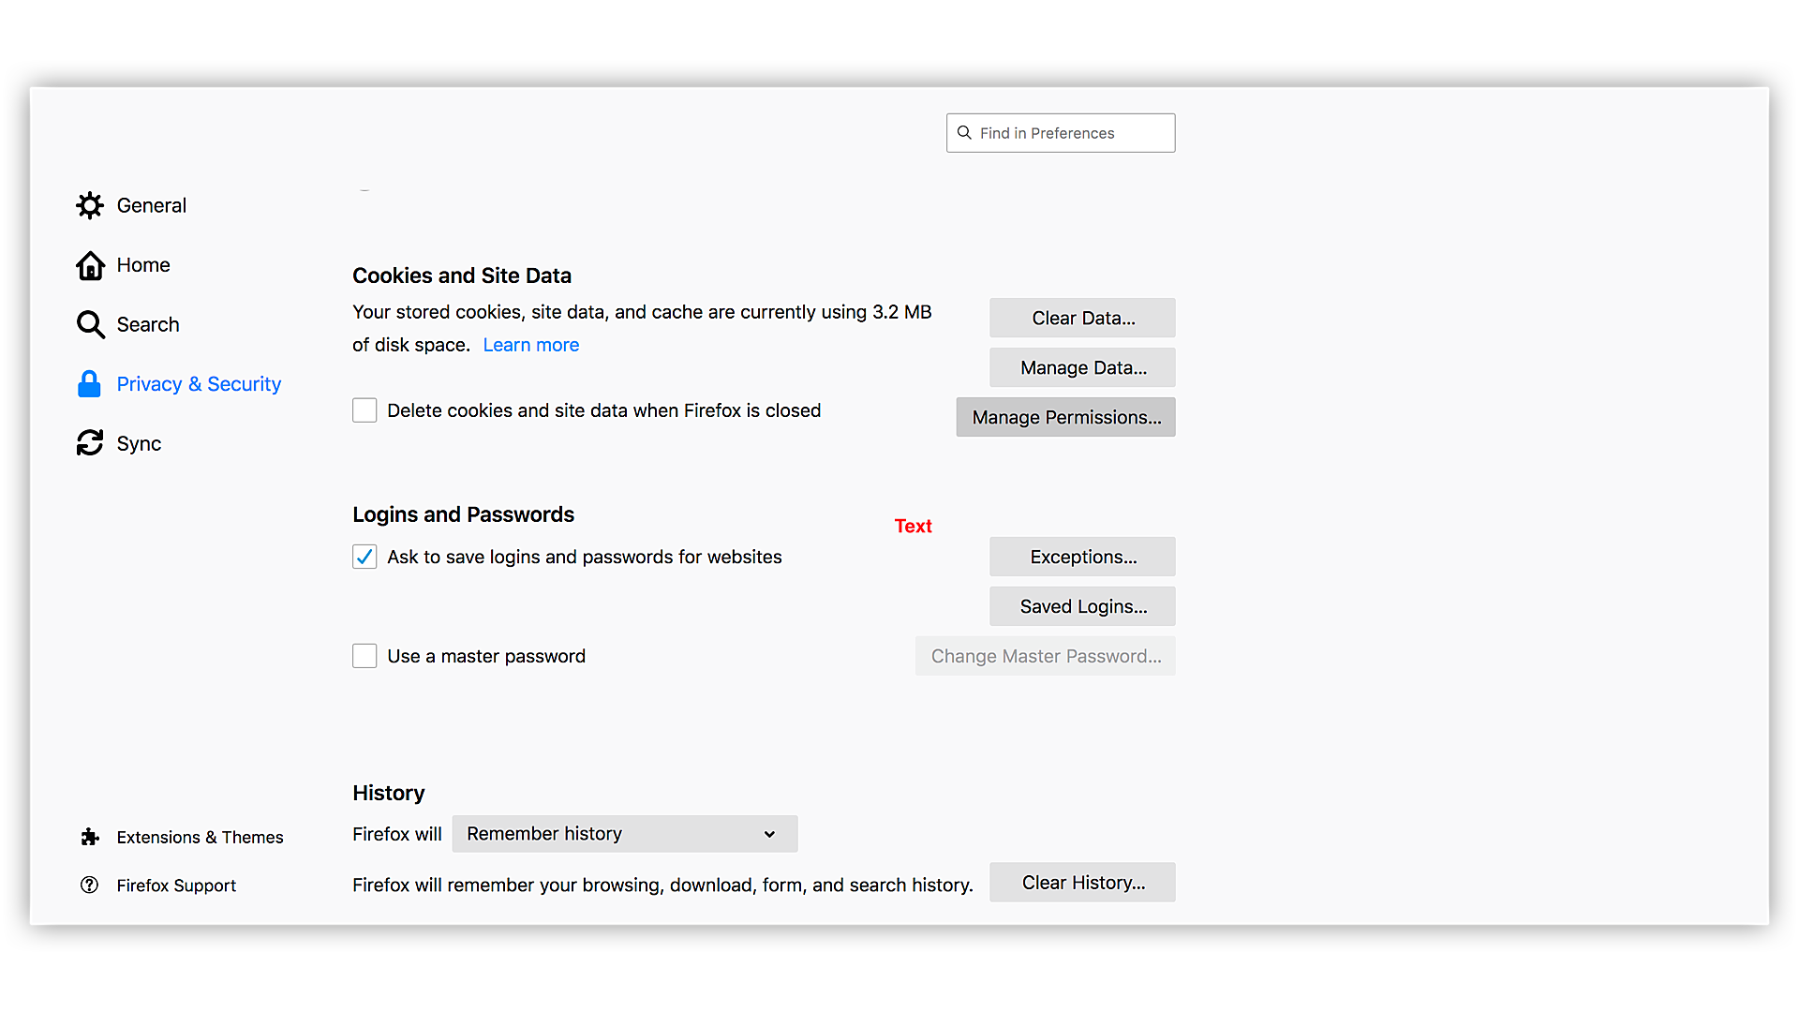Click the Home house icon
The width and height of the screenshot is (1799, 1012).
[90, 265]
